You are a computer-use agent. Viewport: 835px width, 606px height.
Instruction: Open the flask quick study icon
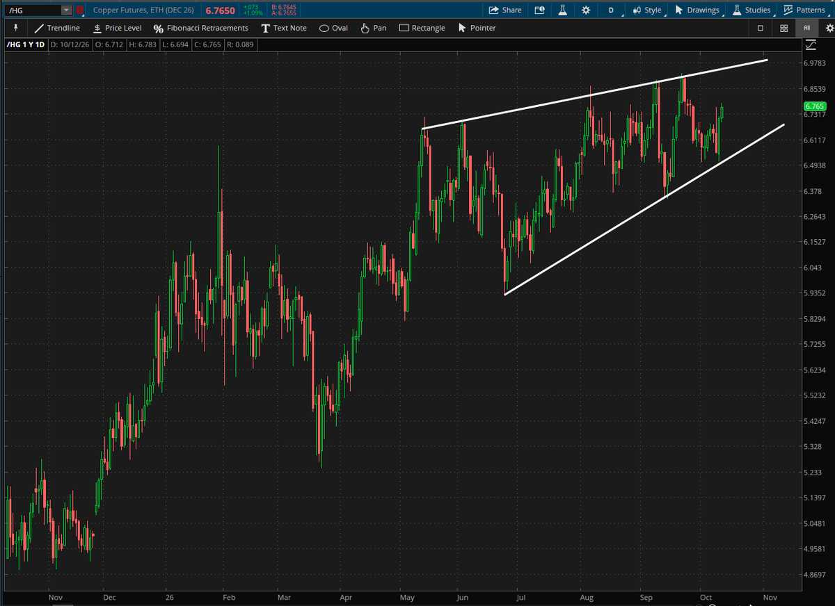tap(562, 10)
